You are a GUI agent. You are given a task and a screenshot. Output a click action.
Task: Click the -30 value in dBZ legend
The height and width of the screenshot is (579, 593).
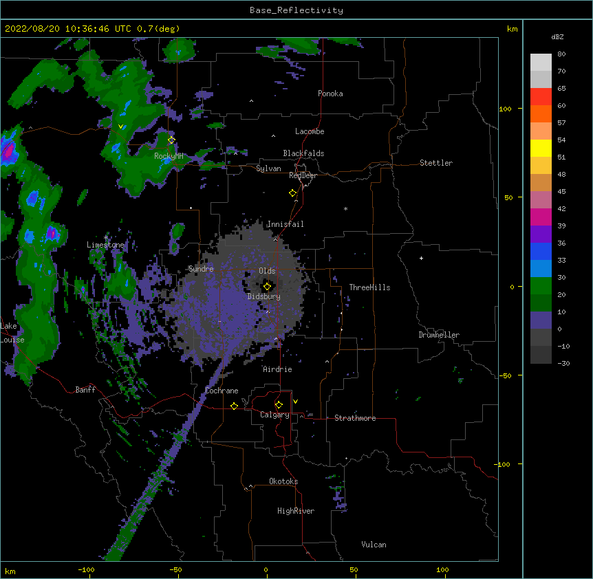[563, 363]
